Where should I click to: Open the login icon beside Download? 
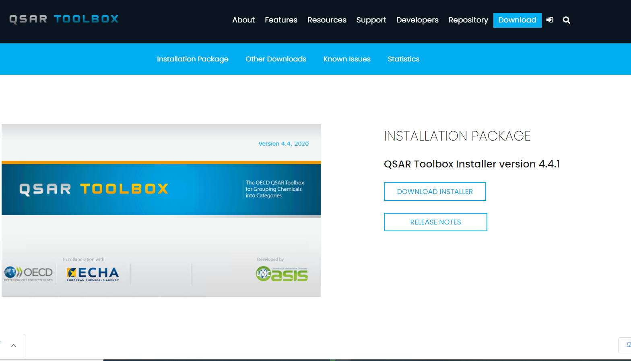point(550,20)
